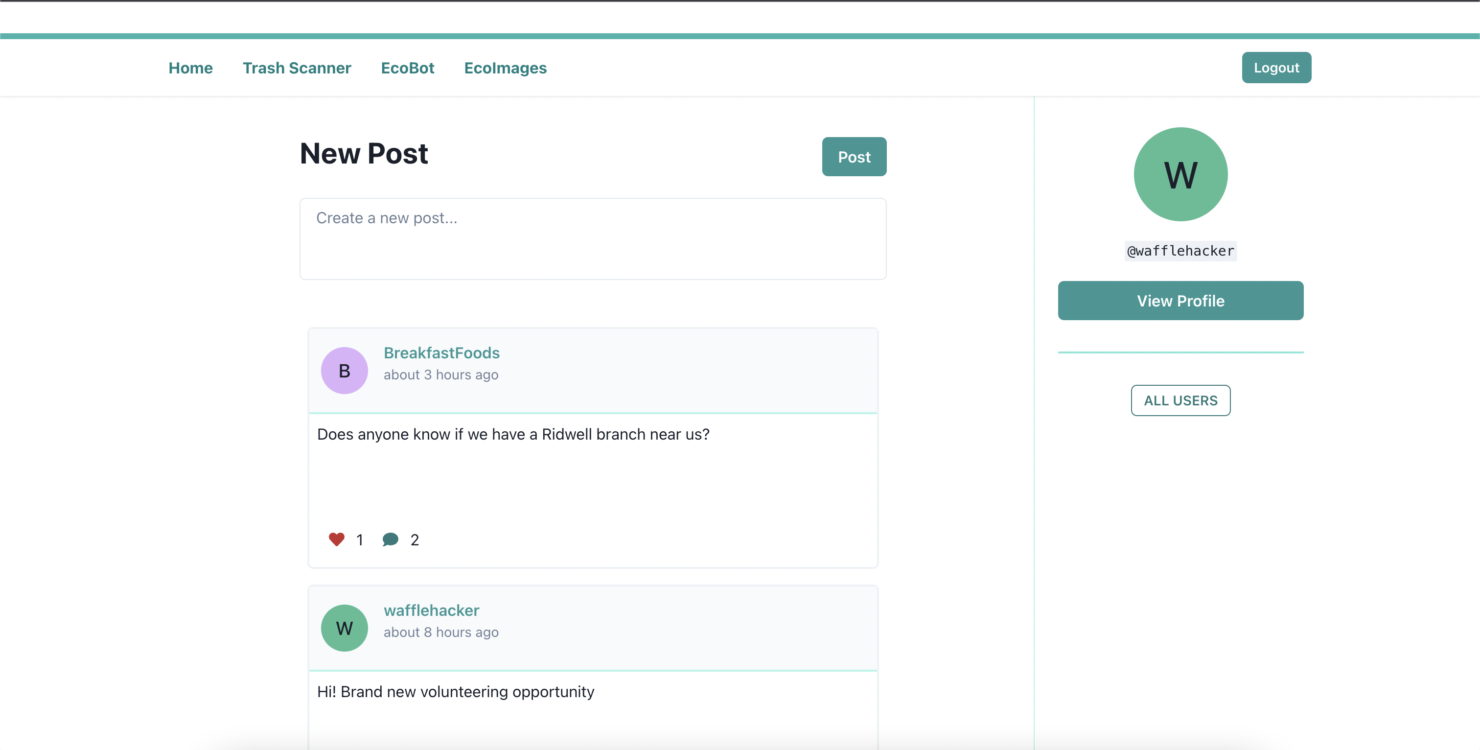Click the comment bubble icon

click(x=390, y=539)
